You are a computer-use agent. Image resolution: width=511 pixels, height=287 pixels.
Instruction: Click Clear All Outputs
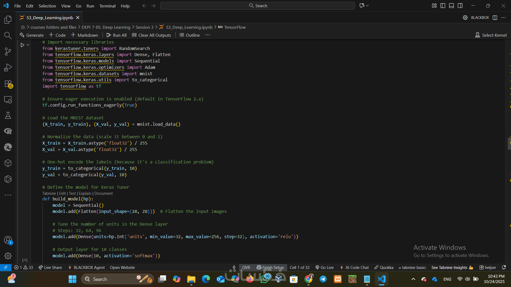click(x=151, y=35)
